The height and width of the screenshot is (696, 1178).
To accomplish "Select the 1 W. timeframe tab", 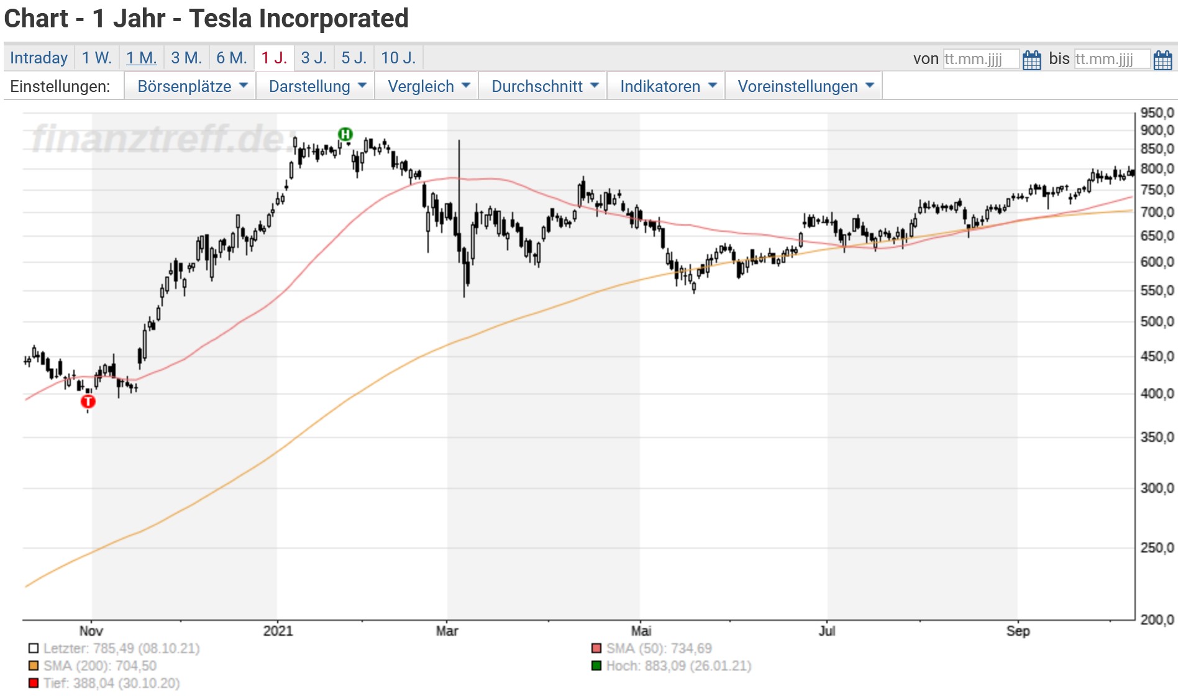I will (97, 58).
